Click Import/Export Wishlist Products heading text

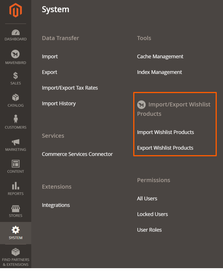[x=174, y=109]
